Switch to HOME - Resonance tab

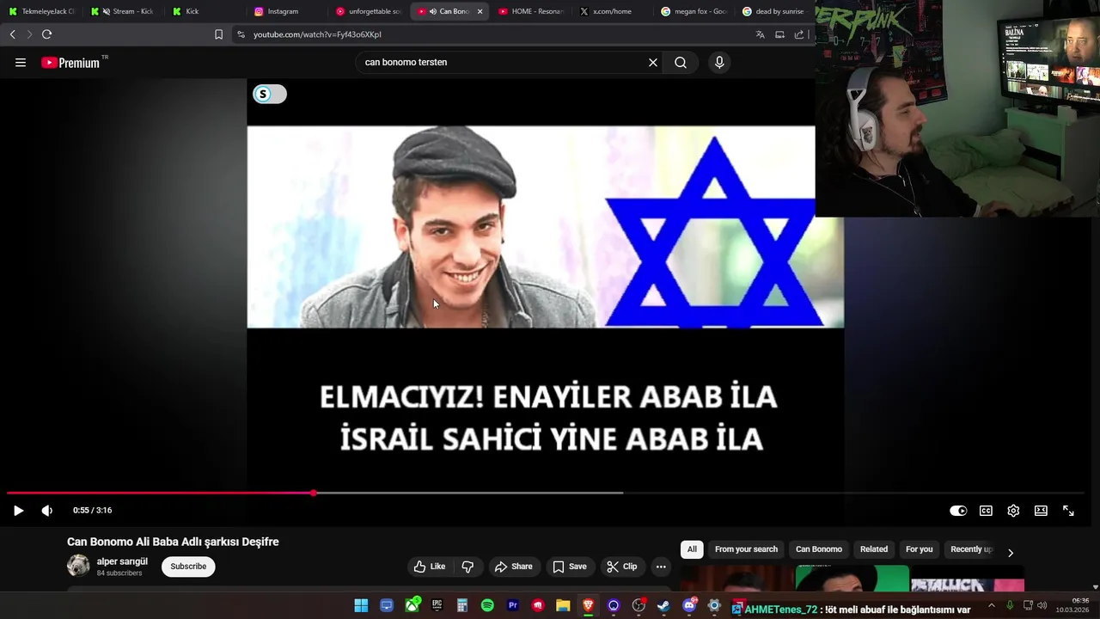click(x=531, y=11)
